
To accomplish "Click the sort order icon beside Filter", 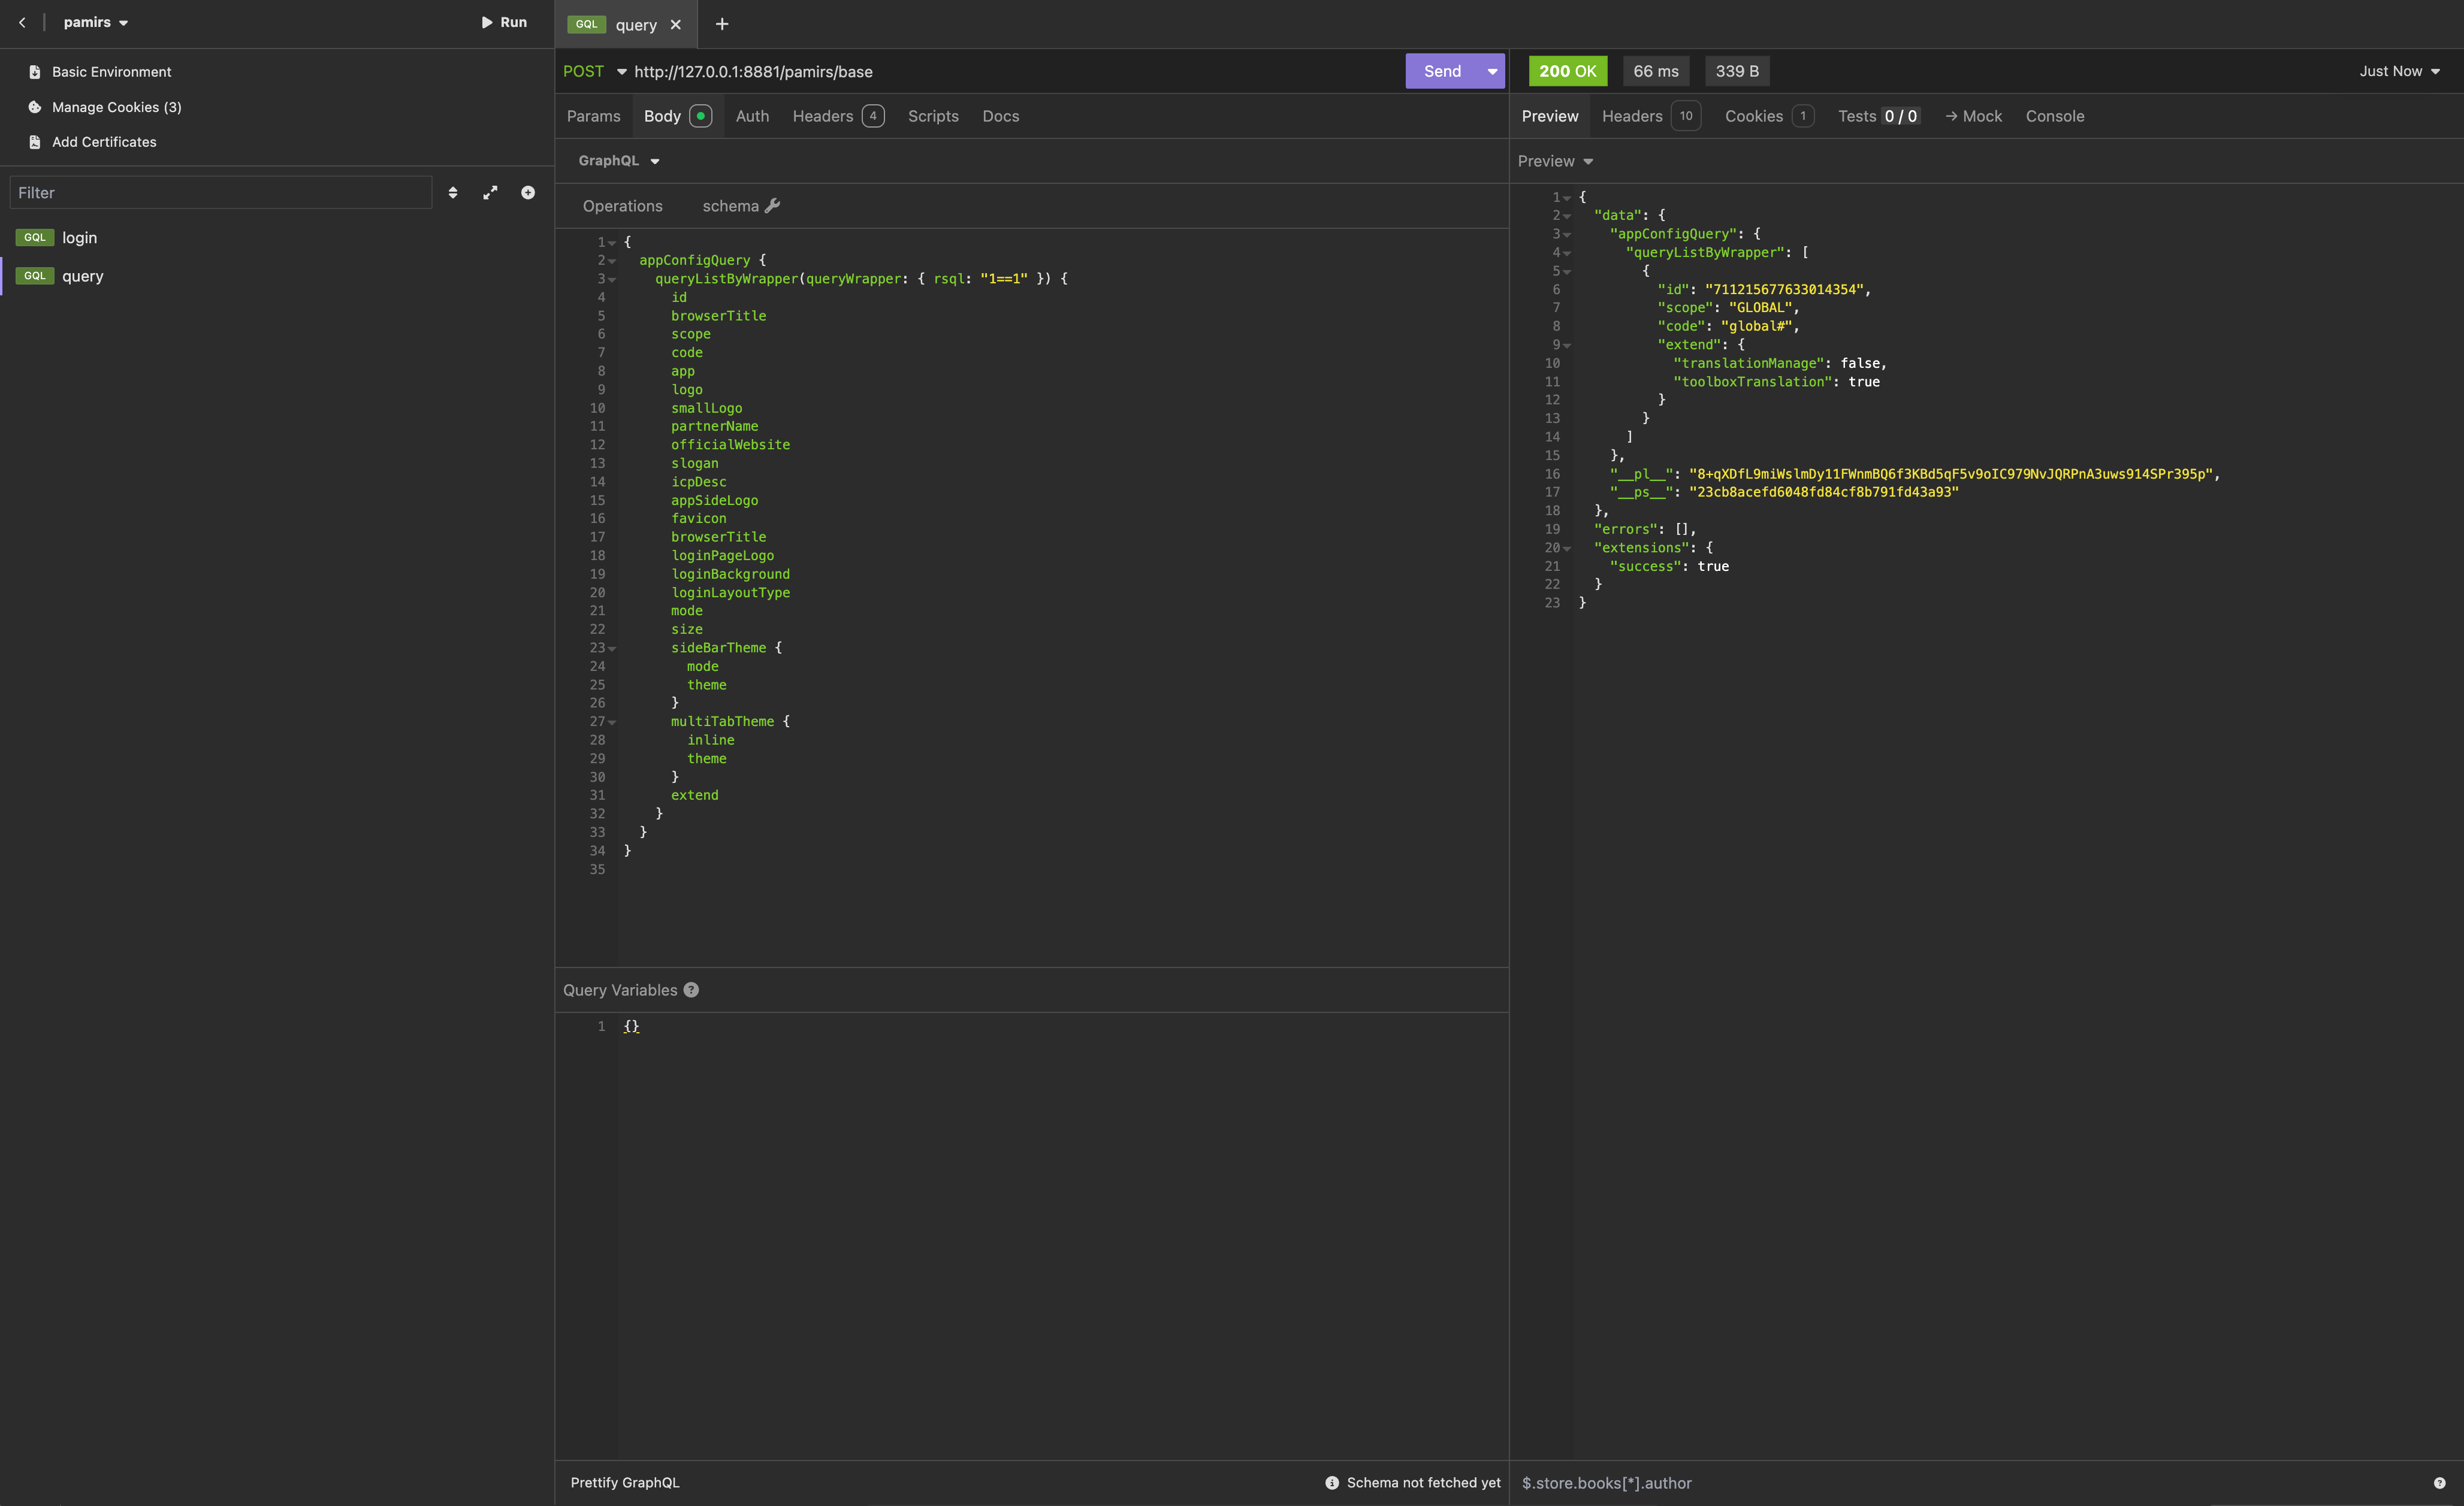I will pos(453,193).
